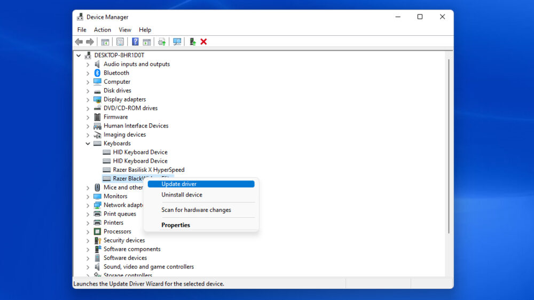Open the View menu

point(125,30)
